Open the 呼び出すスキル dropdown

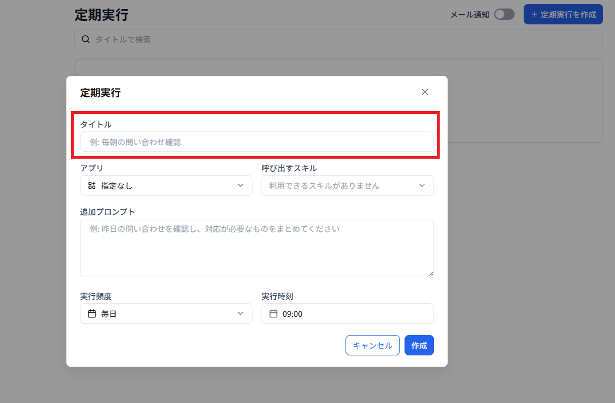point(348,185)
